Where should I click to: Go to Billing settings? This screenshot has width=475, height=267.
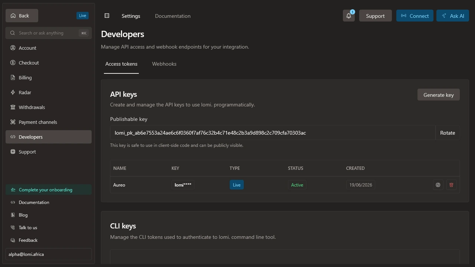coord(49,78)
